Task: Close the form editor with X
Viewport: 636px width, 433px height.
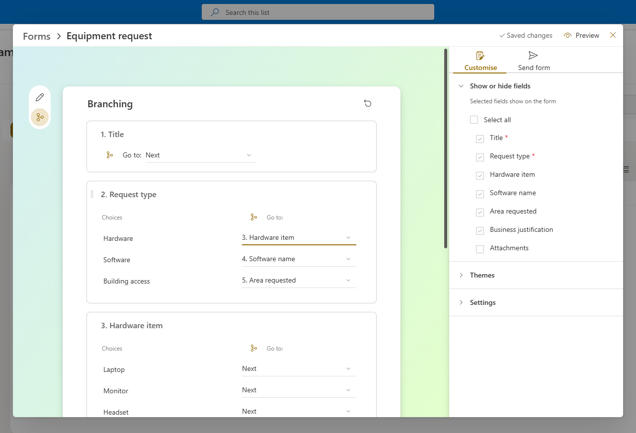Action: coord(613,35)
